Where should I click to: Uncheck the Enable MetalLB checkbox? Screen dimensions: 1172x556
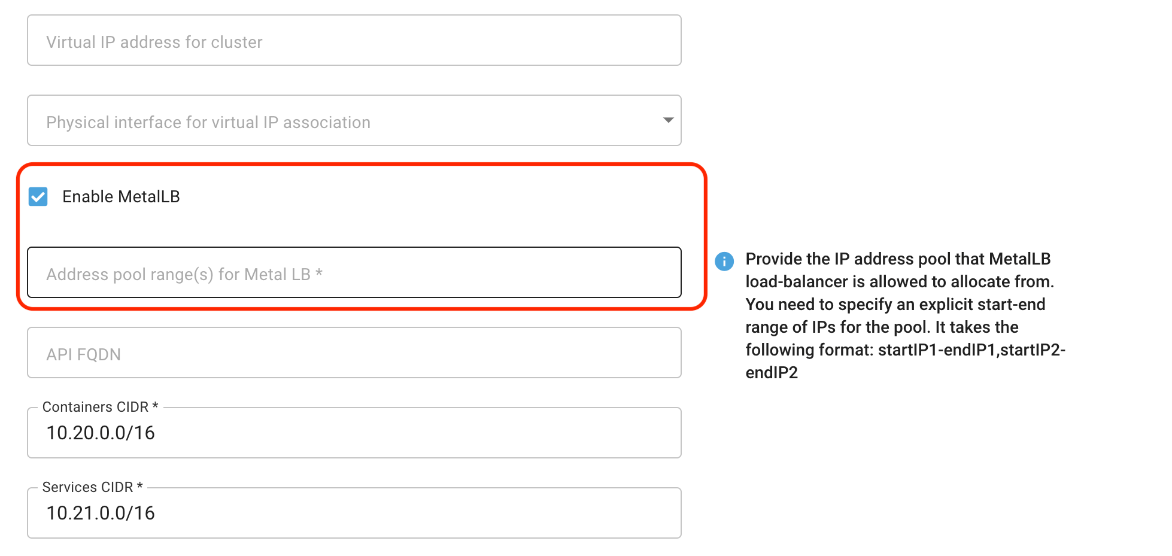(38, 197)
